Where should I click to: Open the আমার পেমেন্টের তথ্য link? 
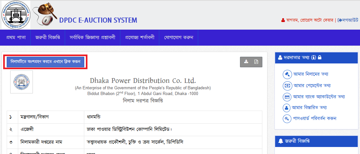312,85
